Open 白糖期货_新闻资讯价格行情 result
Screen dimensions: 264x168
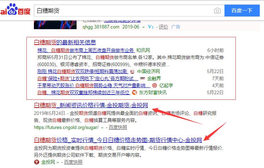pyautogui.click(x=91, y=105)
